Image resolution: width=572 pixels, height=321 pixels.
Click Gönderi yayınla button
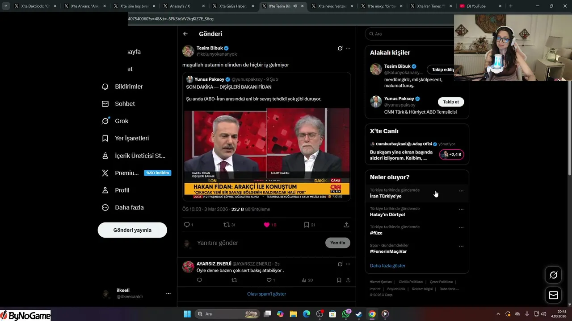point(132,230)
